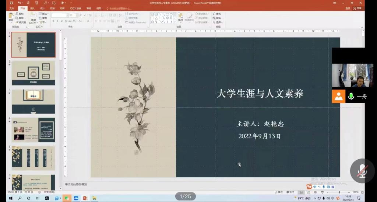377x202 pixels.
Task: Expand the 选择 dropdown in editing group
Action: tap(219, 22)
